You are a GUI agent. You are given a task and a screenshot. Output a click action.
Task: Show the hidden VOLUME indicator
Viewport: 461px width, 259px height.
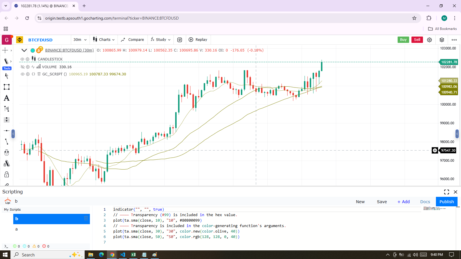[x=22, y=67]
